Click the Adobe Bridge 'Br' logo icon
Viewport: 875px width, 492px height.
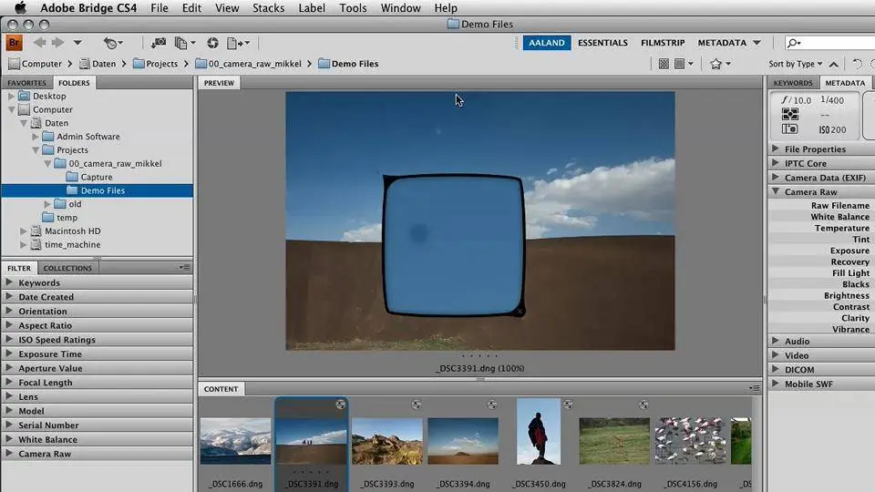pos(14,43)
